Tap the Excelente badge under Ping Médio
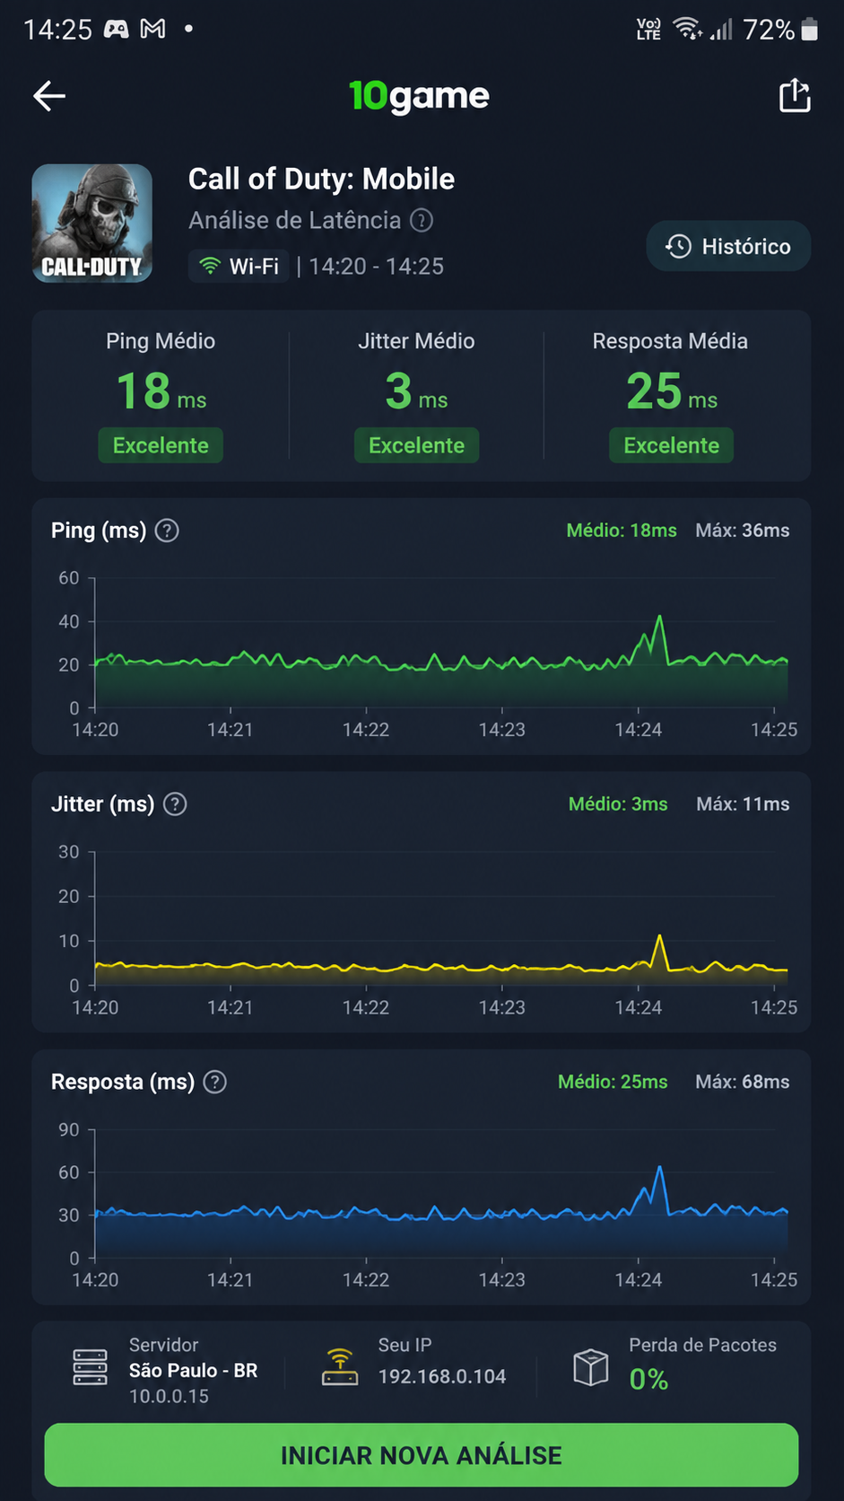The width and height of the screenshot is (844, 1501). click(x=161, y=445)
